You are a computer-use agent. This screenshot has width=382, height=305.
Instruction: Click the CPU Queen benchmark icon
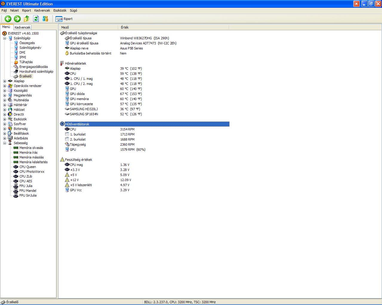(16, 167)
